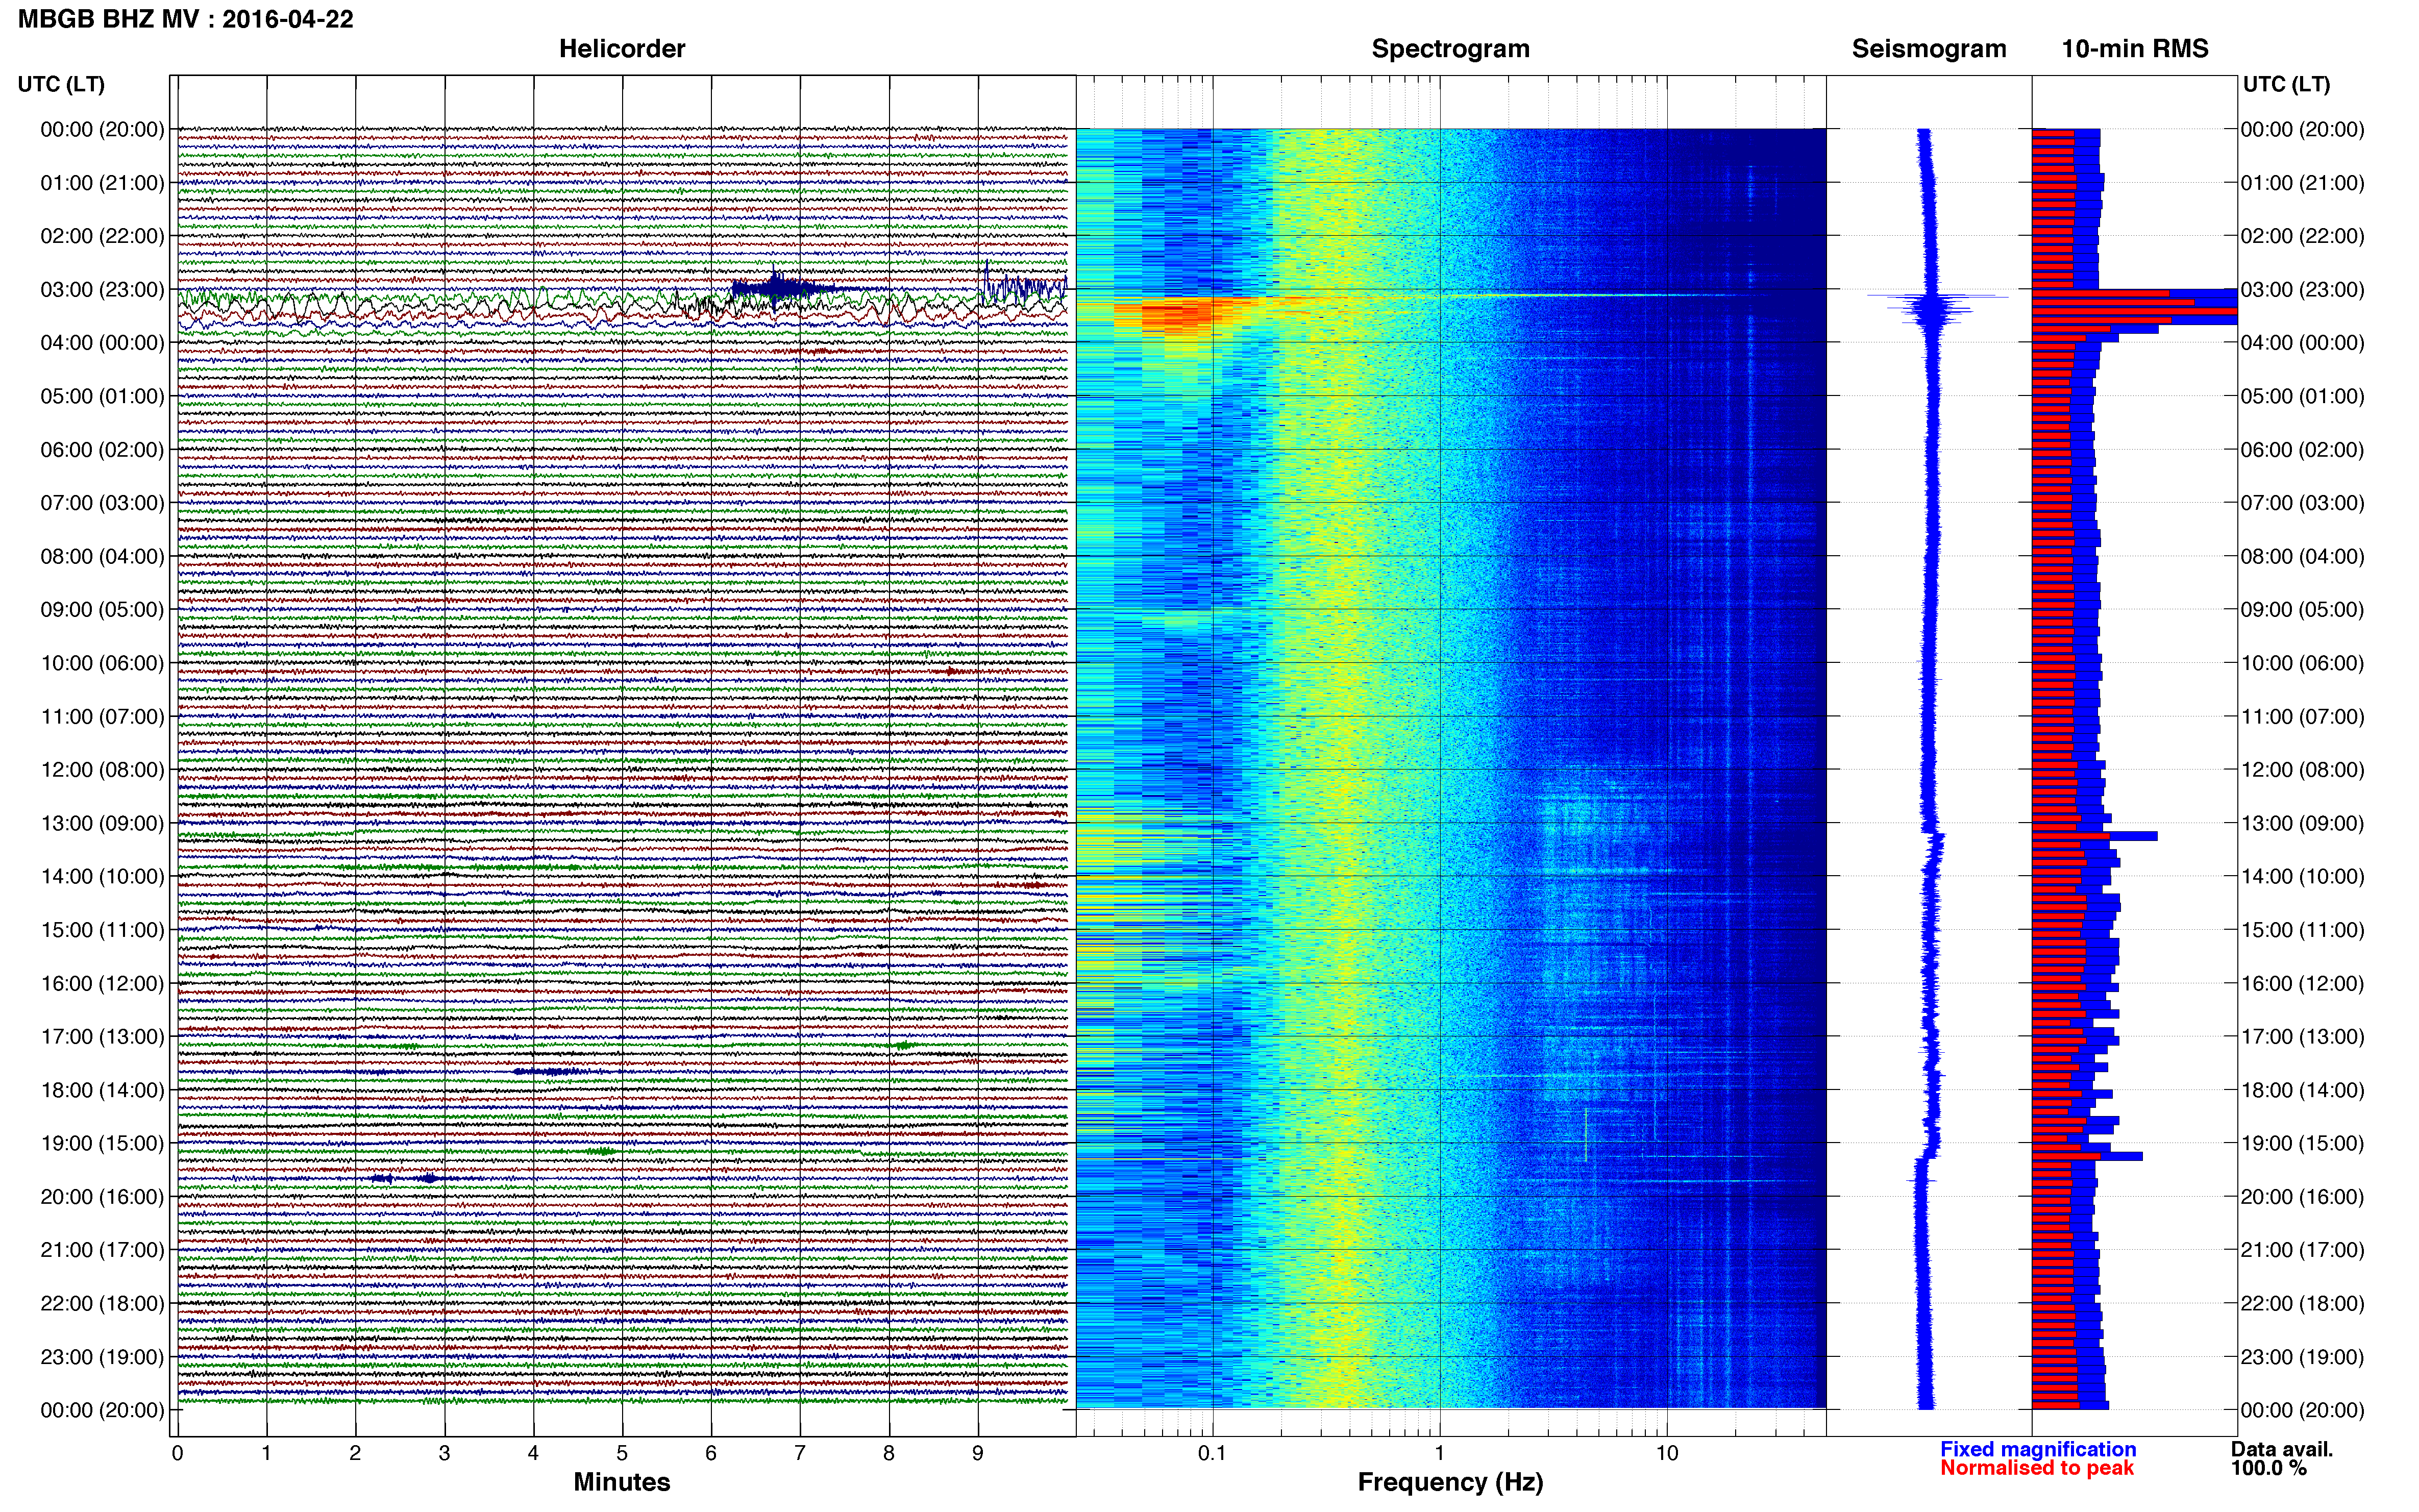Click helicorder time label "03:00 (23:00)"

pos(102,290)
